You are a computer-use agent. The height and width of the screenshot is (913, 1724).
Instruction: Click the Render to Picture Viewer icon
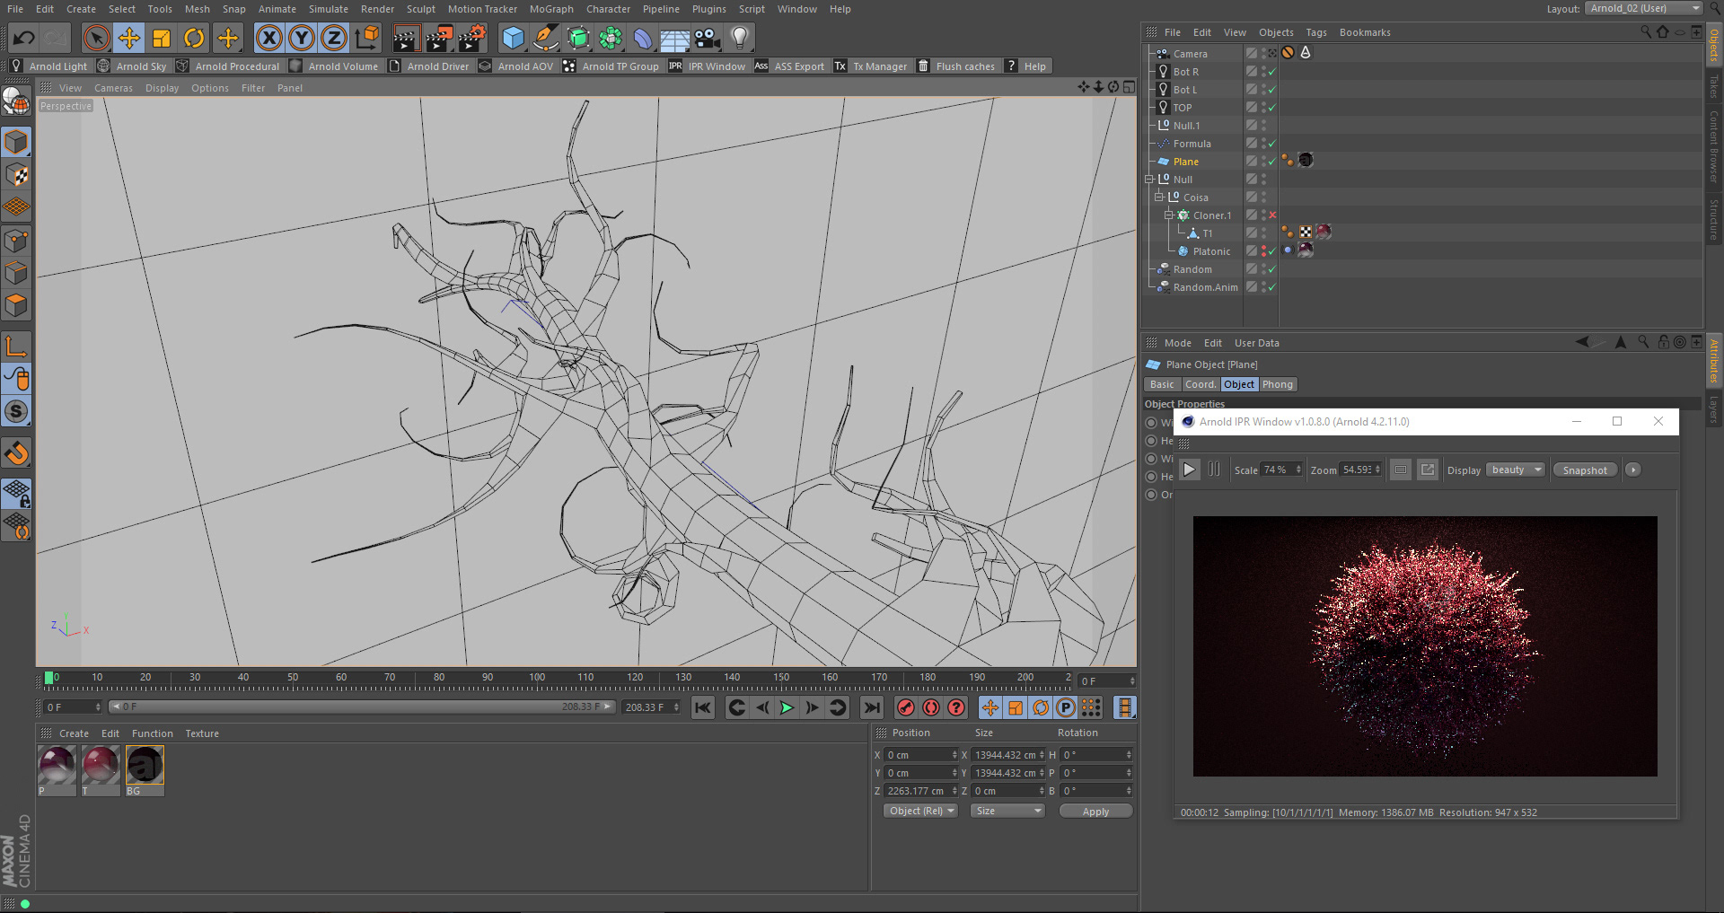tap(438, 38)
